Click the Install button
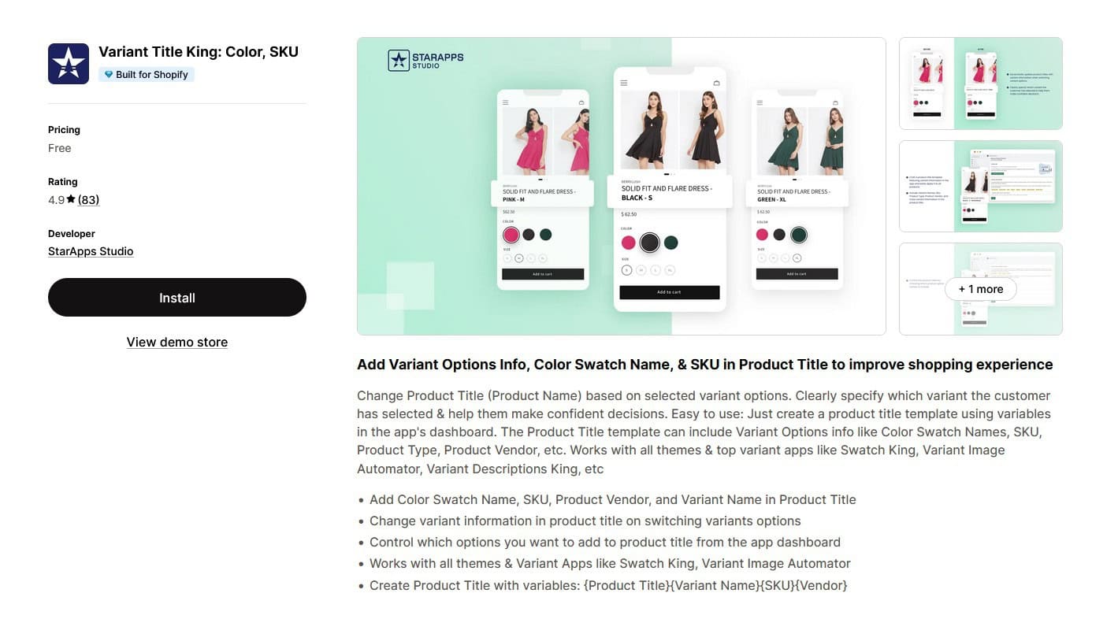The width and height of the screenshot is (1118, 619). coord(177,298)
